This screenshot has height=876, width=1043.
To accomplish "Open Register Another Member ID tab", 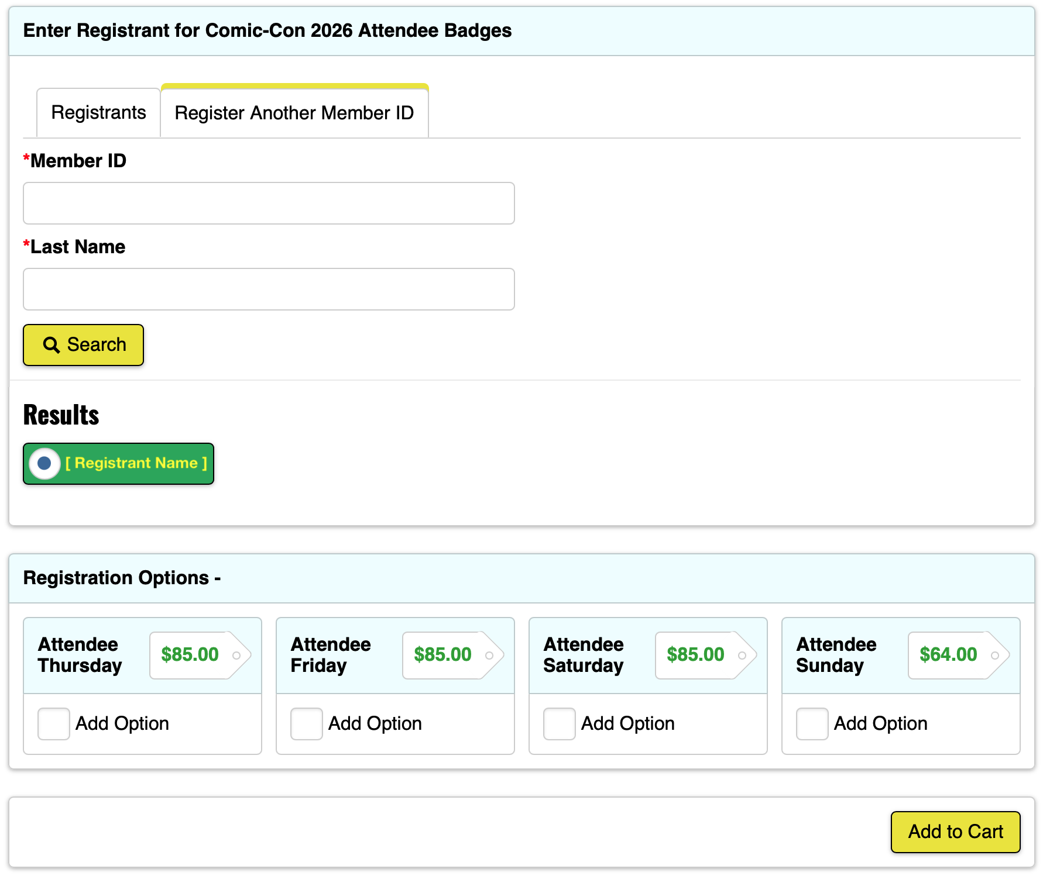I will [x=294, y=113].
